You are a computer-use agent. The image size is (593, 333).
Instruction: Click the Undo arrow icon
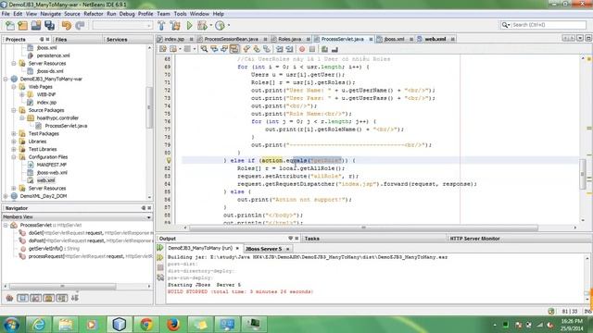pos(67,26)
